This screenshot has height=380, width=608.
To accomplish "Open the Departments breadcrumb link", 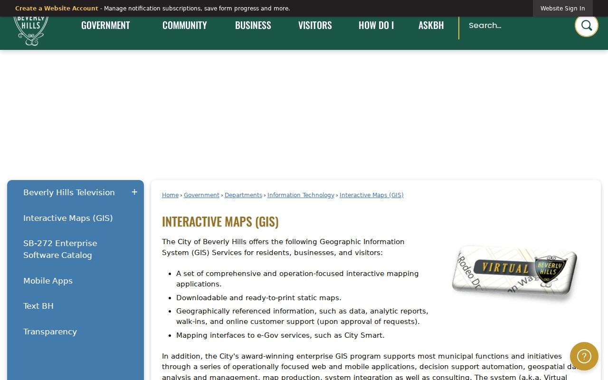I will pos(243,195).
